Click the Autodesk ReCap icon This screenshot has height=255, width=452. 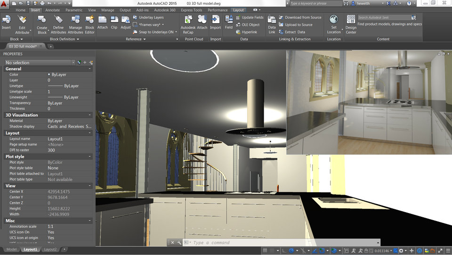point(188,20)
